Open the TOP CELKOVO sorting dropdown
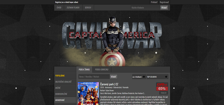Screen dimensions: 224x105 [x=157, y=77]
